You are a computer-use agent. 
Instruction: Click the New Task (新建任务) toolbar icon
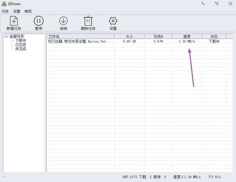pyautogui.click(x=14, y=21)
